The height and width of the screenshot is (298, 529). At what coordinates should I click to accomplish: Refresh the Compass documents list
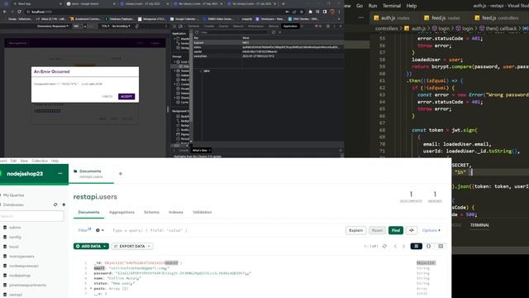[x=384, y=246]
